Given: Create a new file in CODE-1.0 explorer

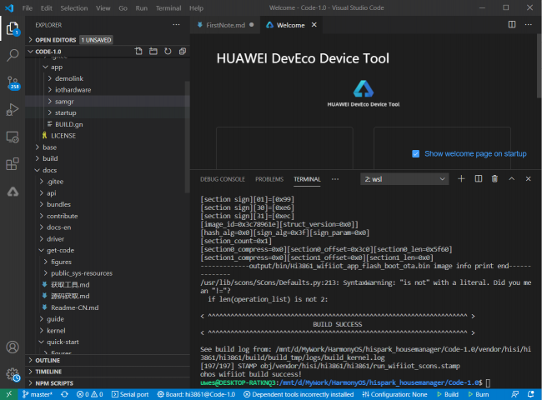Looking at the screenshot, I should tap(138, 52).
